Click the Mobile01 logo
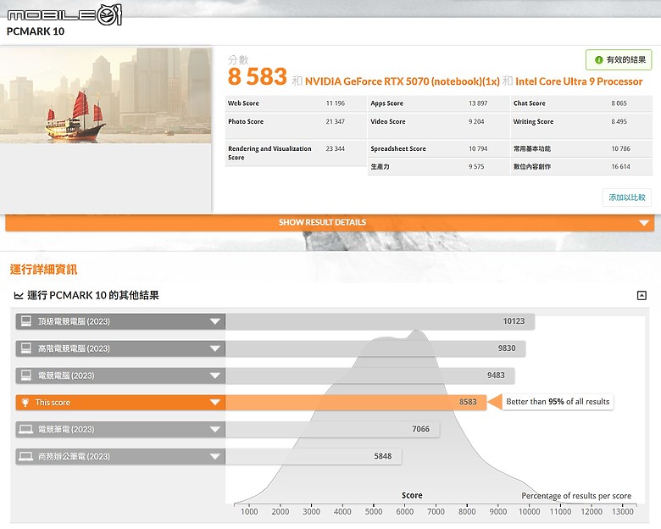 point(64,14)
